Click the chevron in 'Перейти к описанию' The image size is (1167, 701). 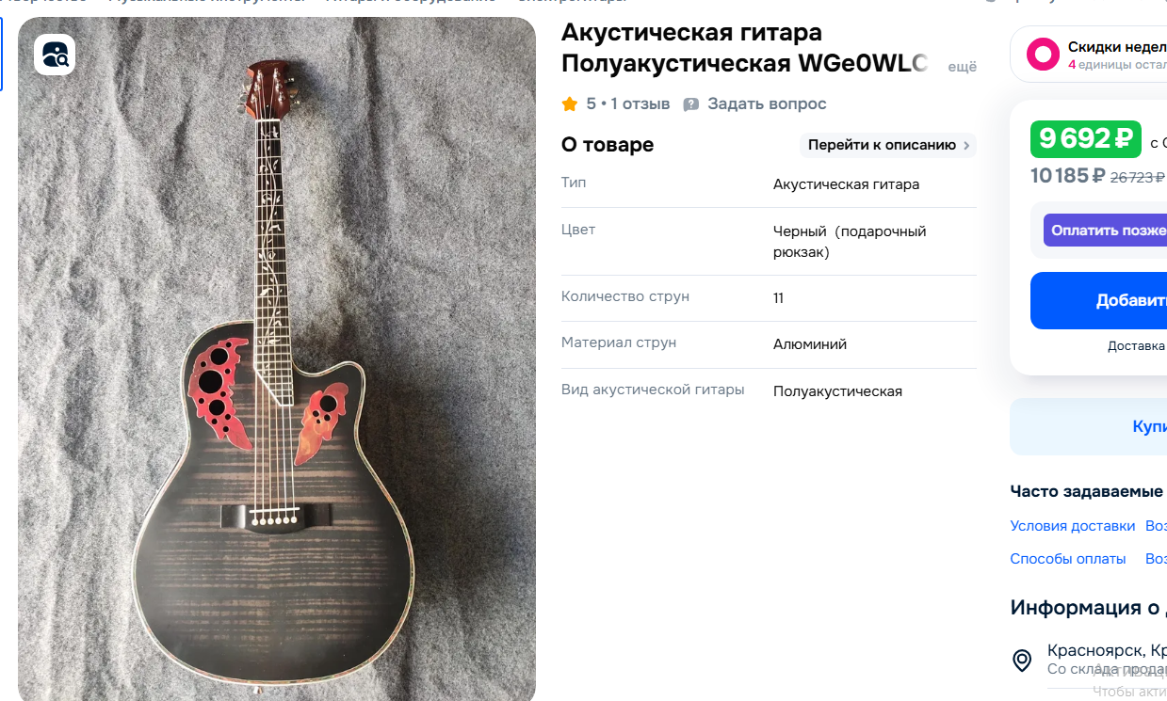(x=966, y=145)
